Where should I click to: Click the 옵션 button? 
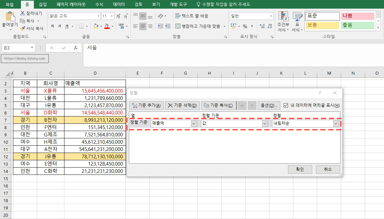[269, 106]
